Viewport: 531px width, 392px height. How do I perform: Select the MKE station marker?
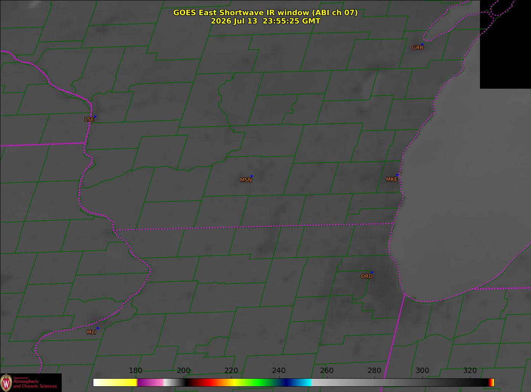397,175
